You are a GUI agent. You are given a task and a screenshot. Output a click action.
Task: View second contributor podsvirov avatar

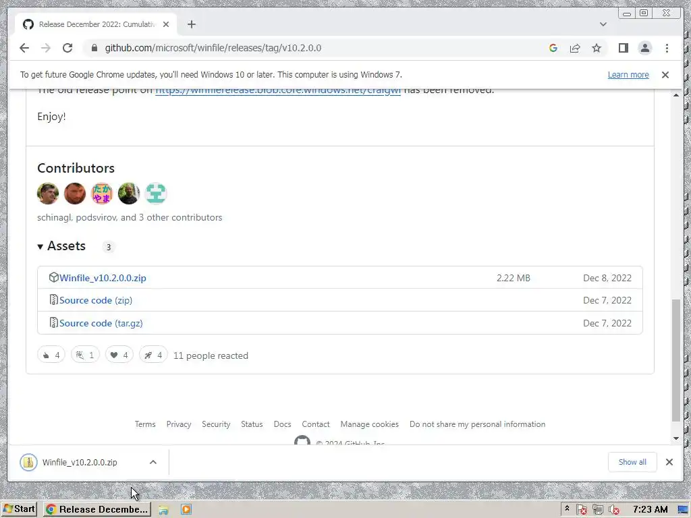pos(75,194)
